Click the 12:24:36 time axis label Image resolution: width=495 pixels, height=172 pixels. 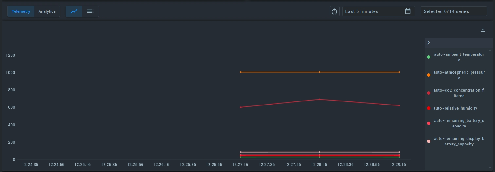30,165
